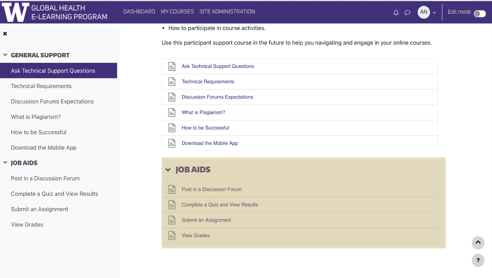This screenshot has height=278, width=492.
Task: Open the help question mark button
Action: coord(478,260)
